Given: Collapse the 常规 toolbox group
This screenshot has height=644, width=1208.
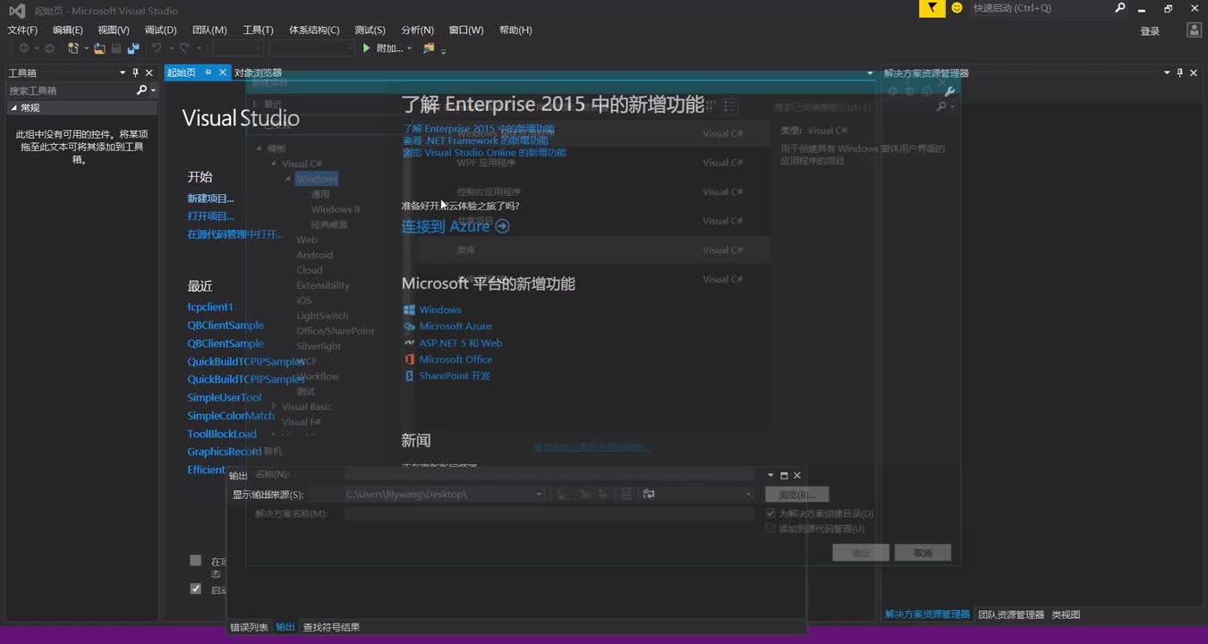Looking at the screenshot, I should point(13,107).
